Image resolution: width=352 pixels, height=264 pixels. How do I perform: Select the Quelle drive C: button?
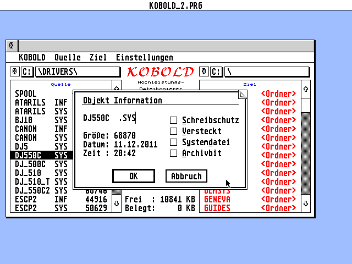pyautogui.click(x=27, y=72)
